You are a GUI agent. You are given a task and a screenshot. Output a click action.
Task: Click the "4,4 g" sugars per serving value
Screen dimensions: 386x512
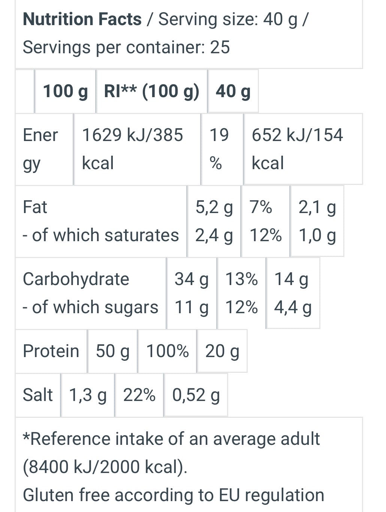click(293, 308)
